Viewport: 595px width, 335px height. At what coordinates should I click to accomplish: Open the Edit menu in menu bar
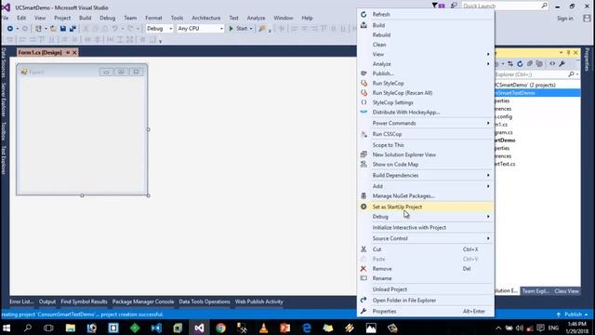tap(21, 18)
